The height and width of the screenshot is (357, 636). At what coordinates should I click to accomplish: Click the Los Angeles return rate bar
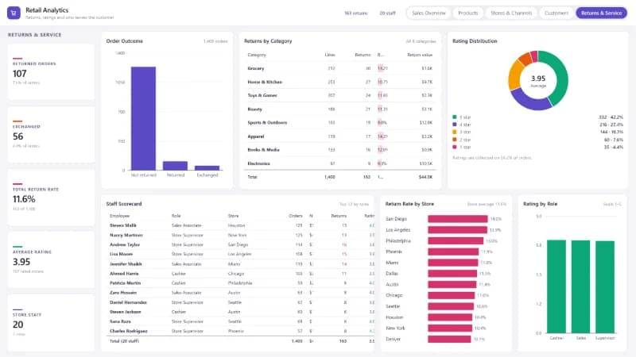click(x=457, y=230)
